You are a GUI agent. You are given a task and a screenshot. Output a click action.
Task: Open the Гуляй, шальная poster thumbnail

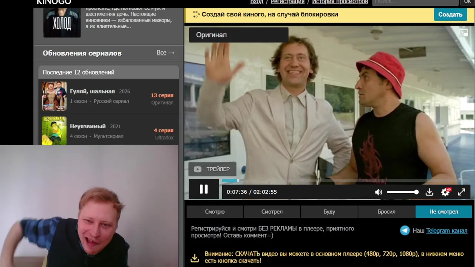coord(54,96)
